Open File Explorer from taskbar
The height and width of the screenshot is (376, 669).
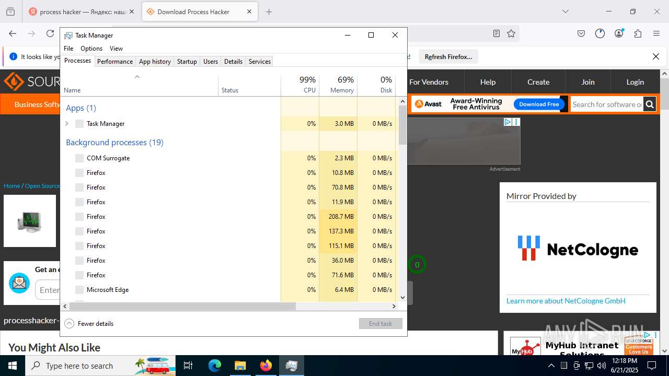tap(240, 366)
